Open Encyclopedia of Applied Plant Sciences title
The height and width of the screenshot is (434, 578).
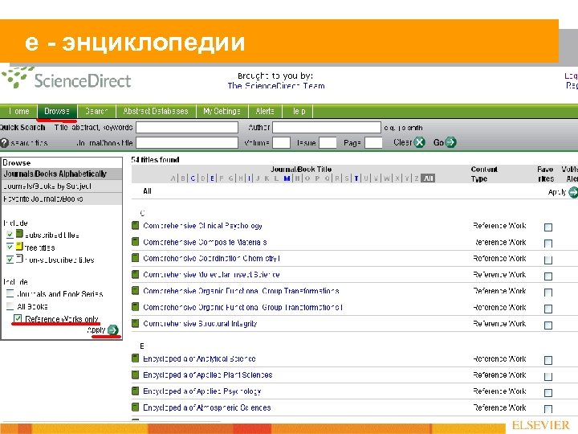pos(208,375)
